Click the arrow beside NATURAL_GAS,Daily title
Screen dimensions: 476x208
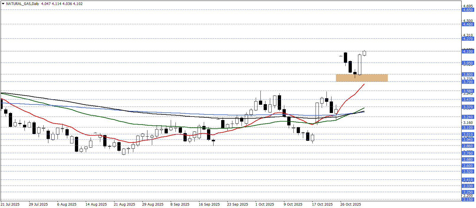pyautogui.click(x=3, y=4)
